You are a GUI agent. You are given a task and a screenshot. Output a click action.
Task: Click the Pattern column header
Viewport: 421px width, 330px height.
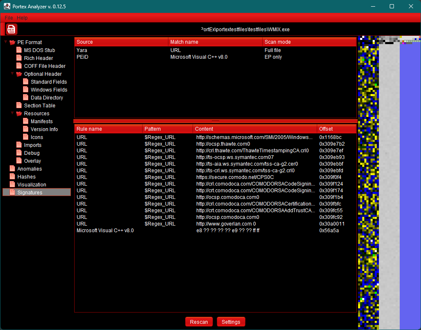168,129
